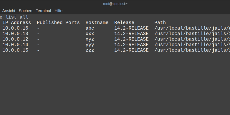
Task: Click the IP Address column header text
Action: (x=17, y=22)
